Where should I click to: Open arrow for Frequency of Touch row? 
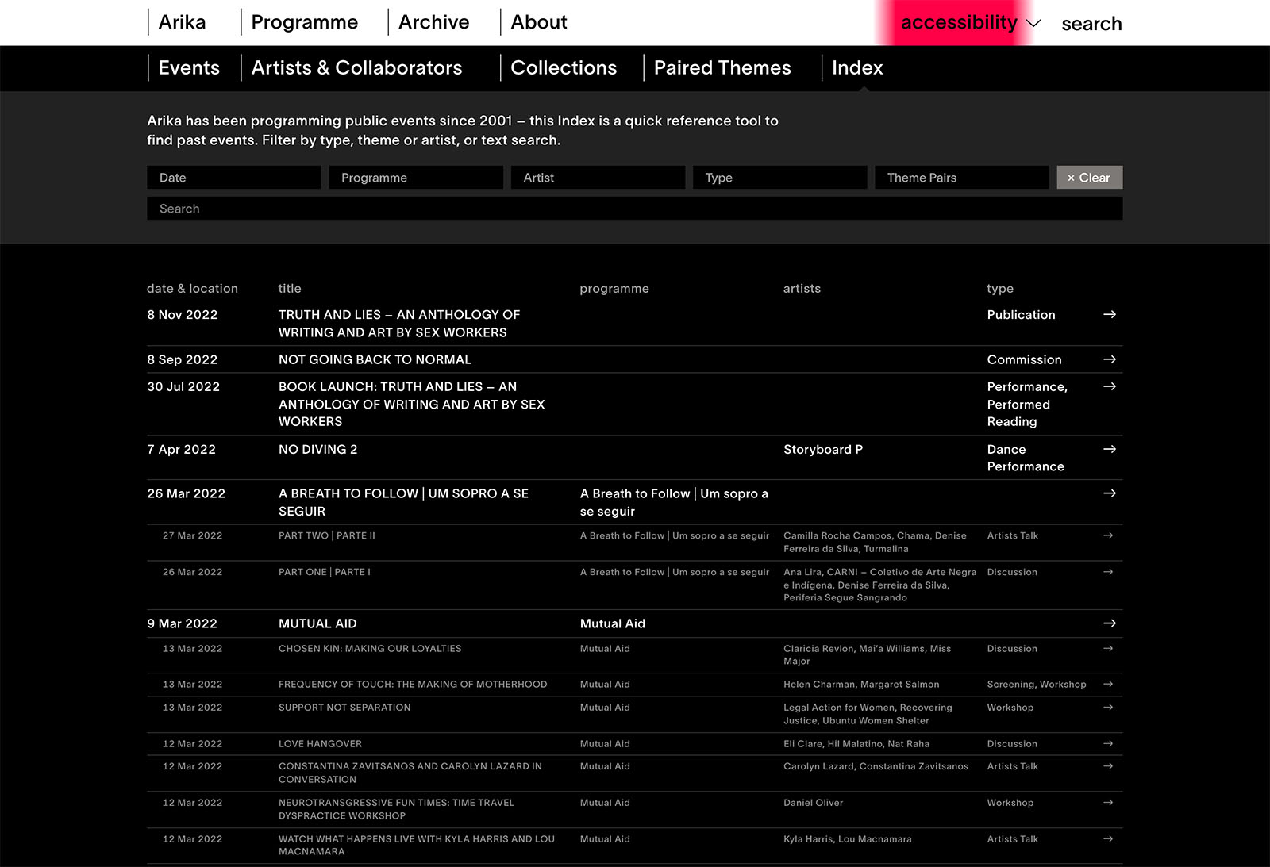pos(1108,685)
